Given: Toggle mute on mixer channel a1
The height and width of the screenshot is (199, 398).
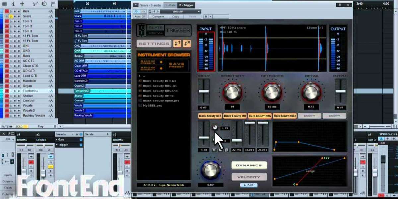Looking at the screenshot, I should [x=31, y=162].
